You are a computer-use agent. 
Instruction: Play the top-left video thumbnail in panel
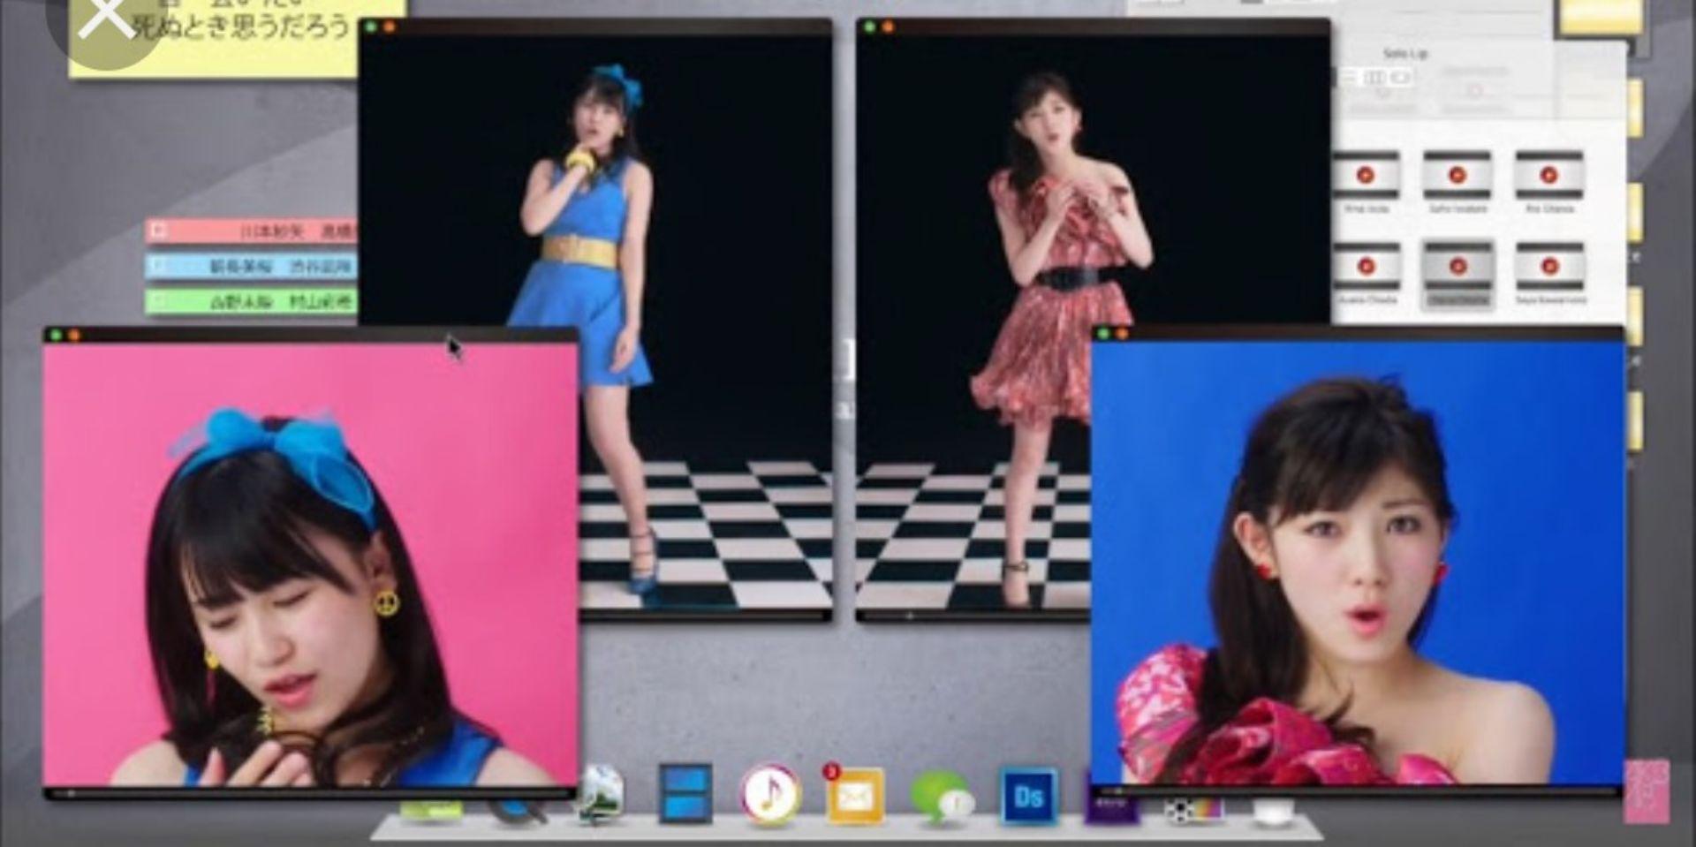click(1366, 176)
